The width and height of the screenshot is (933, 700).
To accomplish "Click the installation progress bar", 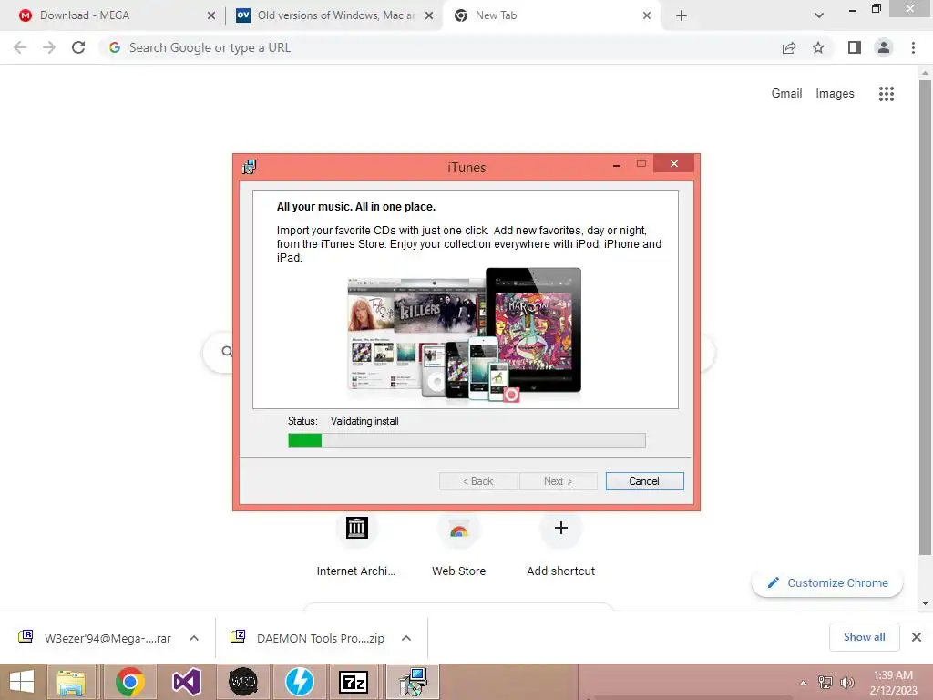I will coord(466,440).
